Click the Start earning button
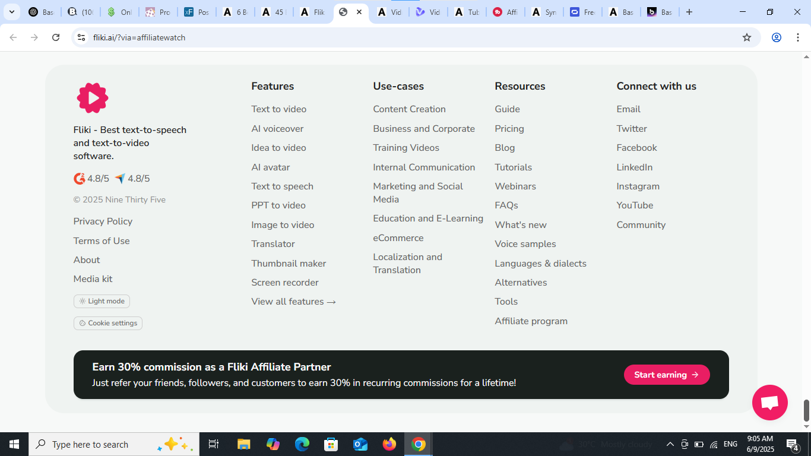Screen dimensions: 811x456 (x=667, y=375)
